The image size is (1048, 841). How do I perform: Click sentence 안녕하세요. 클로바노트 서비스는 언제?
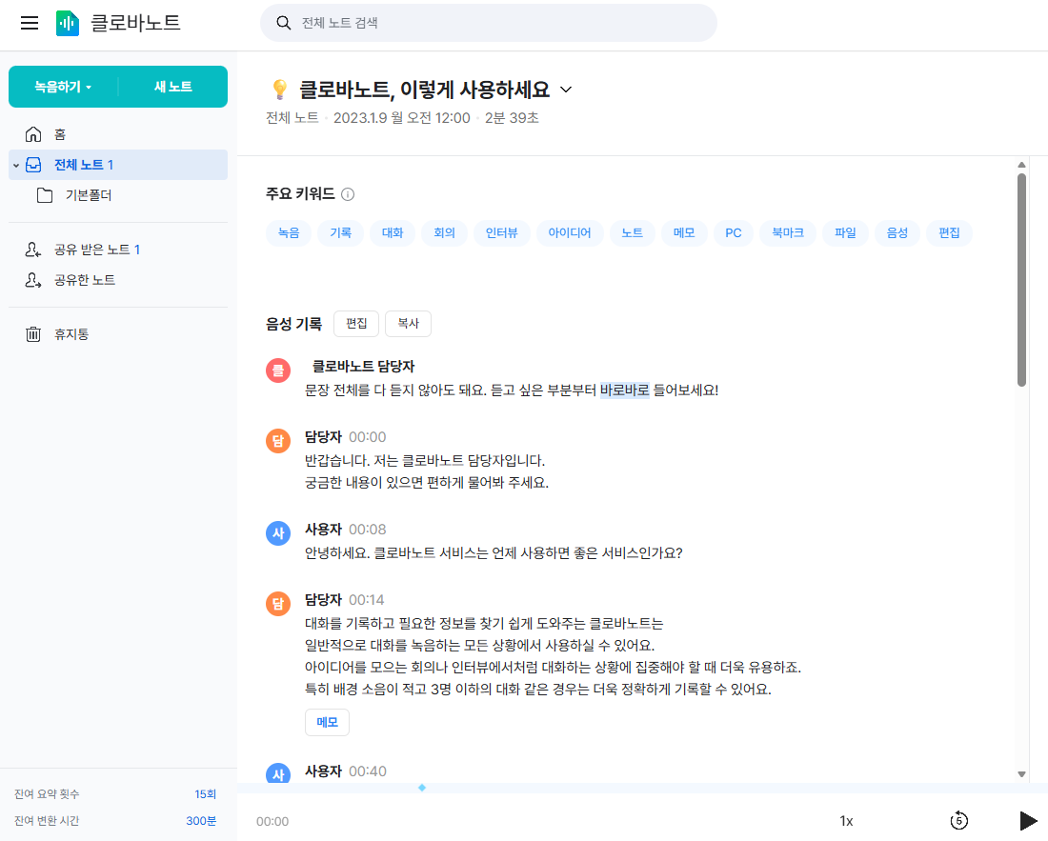coord(494,553)
